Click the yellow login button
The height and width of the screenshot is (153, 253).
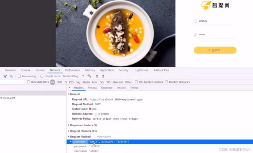click(215, 50)
